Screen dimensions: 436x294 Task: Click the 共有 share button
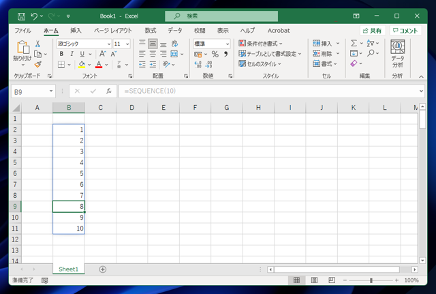click(x=373, y=31)
